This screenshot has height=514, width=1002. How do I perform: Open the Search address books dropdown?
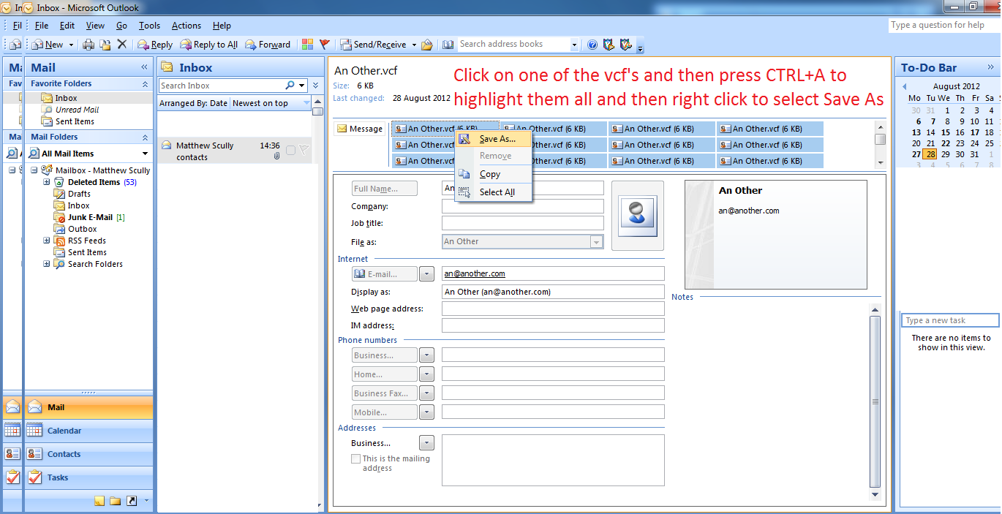tap(573, 45)
